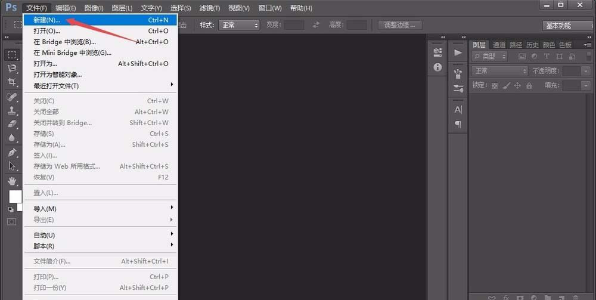Viewport: 596px width, 300px height.
Task: Toggle Quick Mask mode icon
Action: 12,222
